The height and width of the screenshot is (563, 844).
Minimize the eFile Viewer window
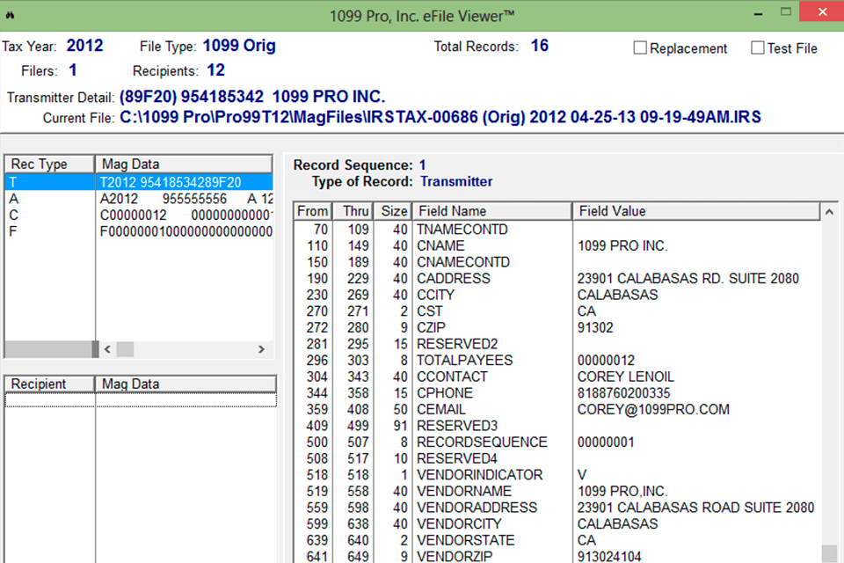759,13
